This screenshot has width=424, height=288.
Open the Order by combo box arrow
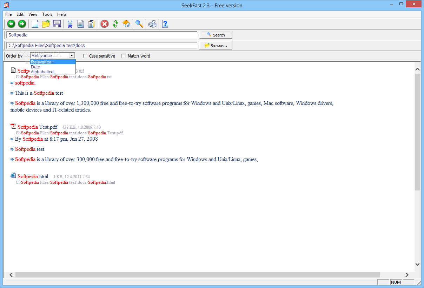(x=72, y=55)
